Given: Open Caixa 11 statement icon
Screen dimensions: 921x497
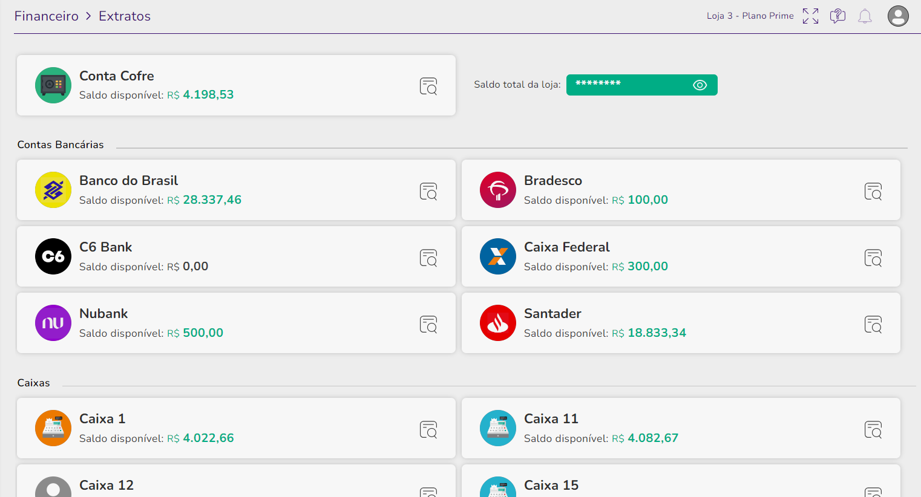Looking at the screenshot, I should coord(873,430).
